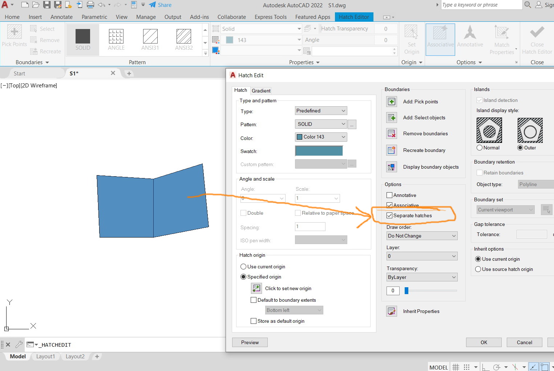Click the Remove boundaries icon
This screenshot has width=554, height=371.
tap(391, 133)
